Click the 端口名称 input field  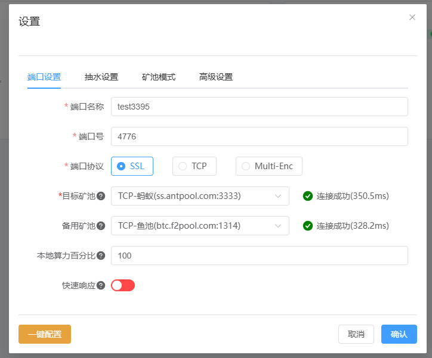pyautogui.click(x=259, y=107)
